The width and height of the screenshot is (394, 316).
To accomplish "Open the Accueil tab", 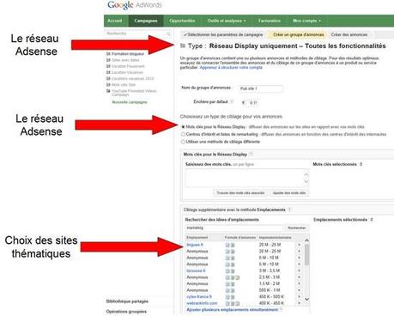I will tap(115, 21).
